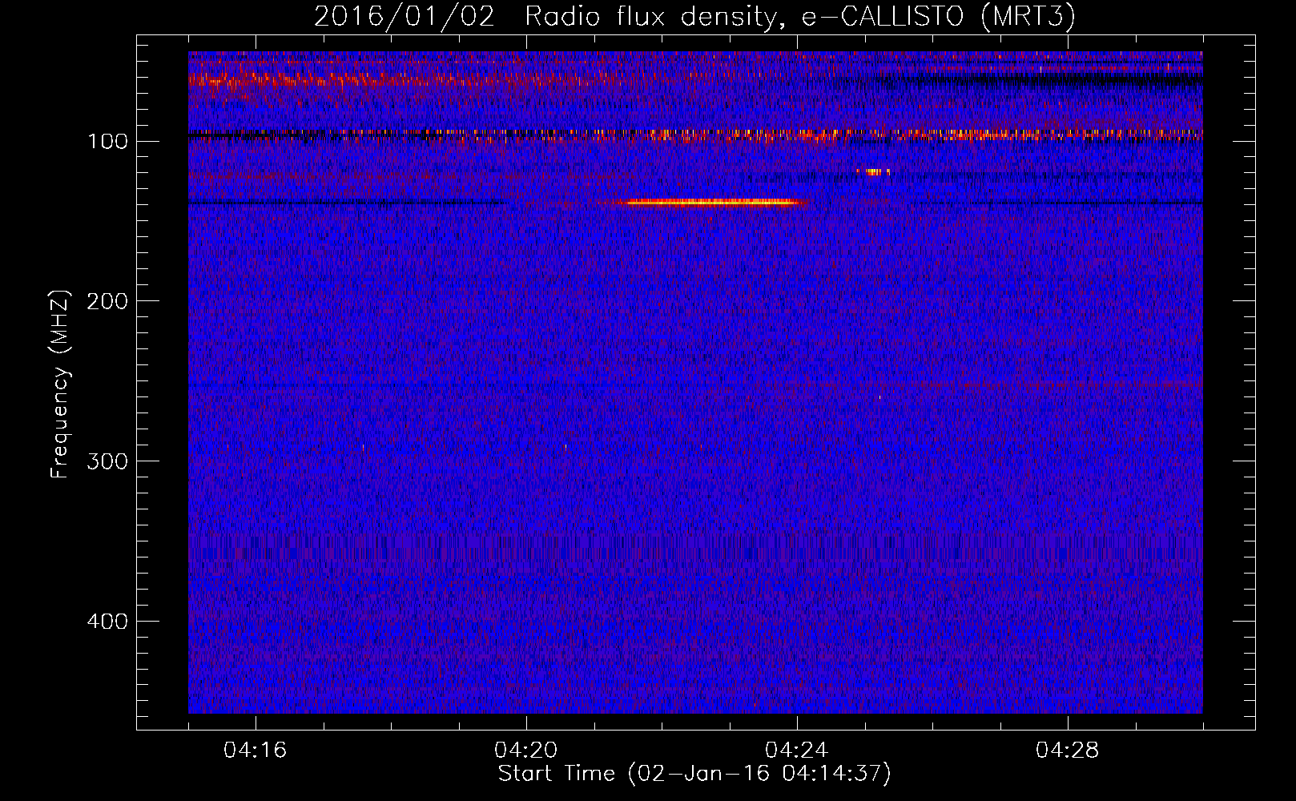The width and height of the screenshot is (1296, 801).
Task: Click the small bright spot near 120 MHz
Action: (873, 171)
